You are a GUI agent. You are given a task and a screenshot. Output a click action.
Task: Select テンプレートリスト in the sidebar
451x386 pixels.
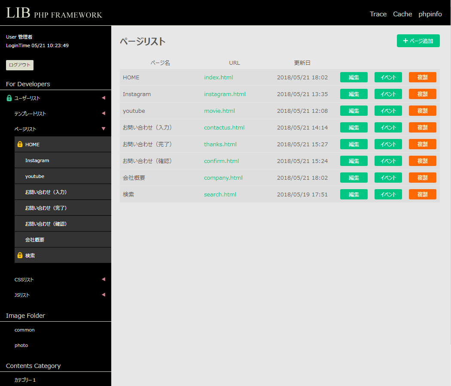[x=30, y=114]
